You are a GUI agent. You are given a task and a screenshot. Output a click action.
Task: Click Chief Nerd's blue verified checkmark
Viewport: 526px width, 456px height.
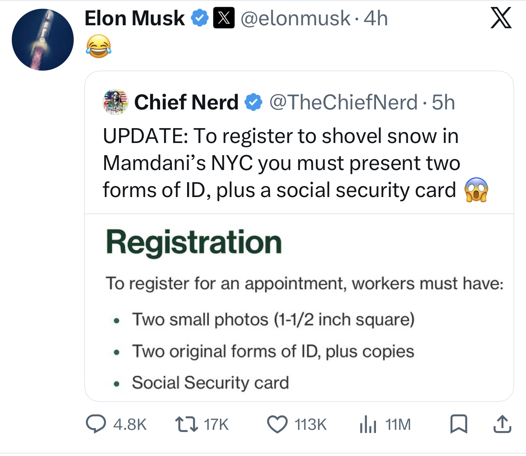[x=253, y=102]
